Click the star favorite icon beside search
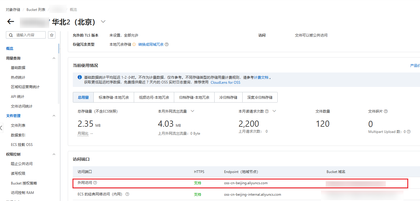The height and width of the screenshot is (201, 420). [x=52, y=35]
